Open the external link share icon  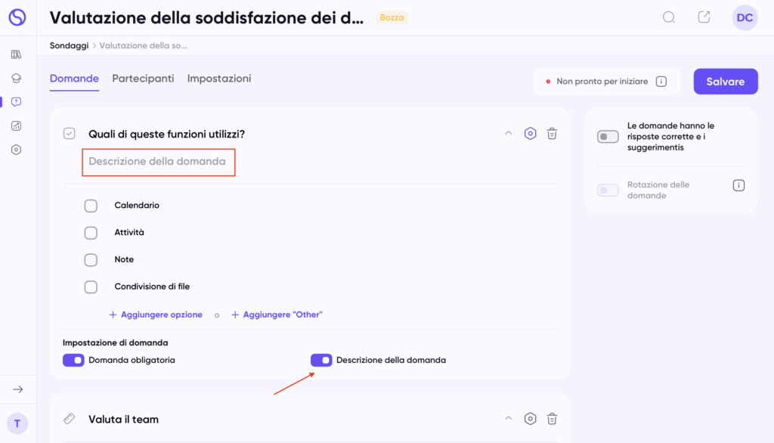[704, 17]
